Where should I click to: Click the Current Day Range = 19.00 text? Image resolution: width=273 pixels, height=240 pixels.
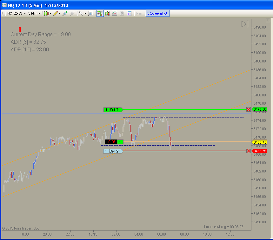[41, 35]
